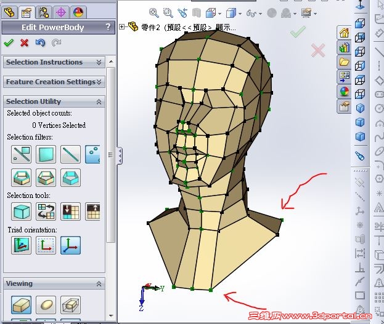Click the PropertyManager scrollbar up arrow
This screenshot has width=384, height=324.
(111, 61)
